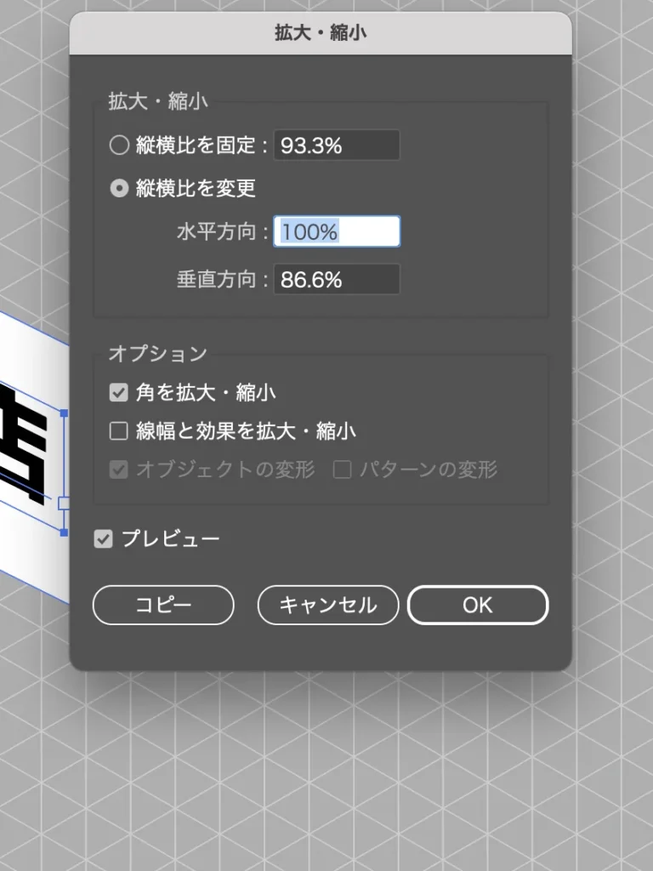653x871 pixels.
Task: Click the bottom-right bounding box handle
Action: (x=64, y=532)
